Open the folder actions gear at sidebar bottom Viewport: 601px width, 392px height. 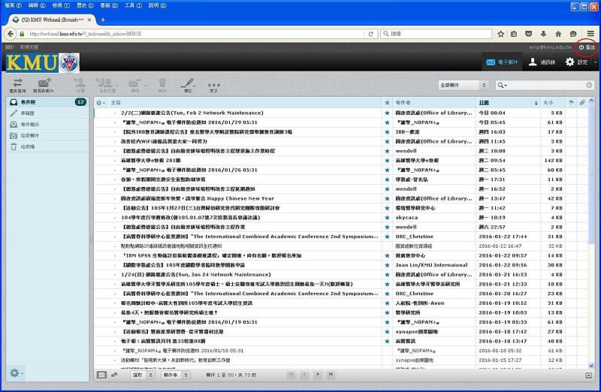click(x=17, y=372)
